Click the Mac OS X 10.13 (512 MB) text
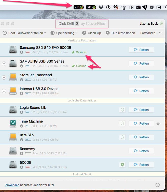 pyautogui.click(x=50, y=153)
